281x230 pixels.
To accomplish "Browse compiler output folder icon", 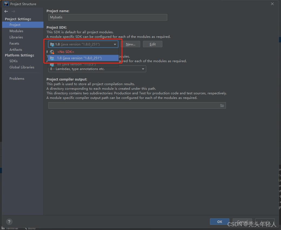I will click(222, 106).
